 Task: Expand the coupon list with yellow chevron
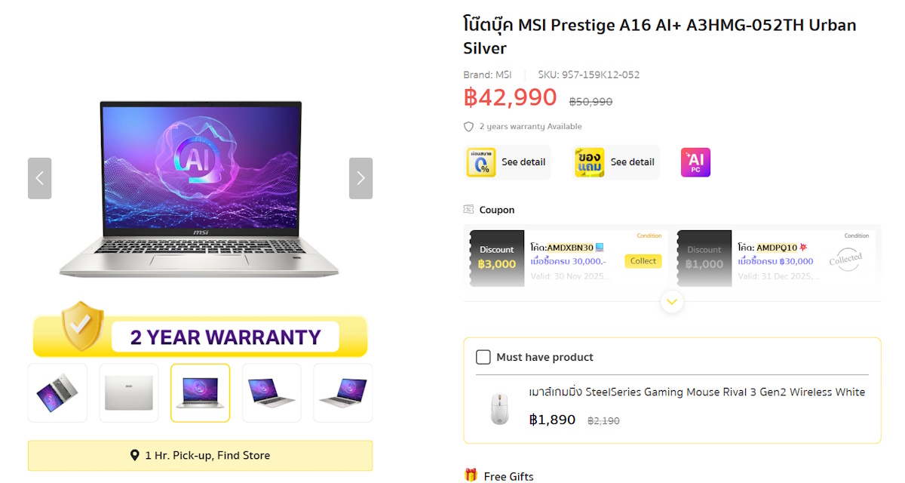pos(671,302)
